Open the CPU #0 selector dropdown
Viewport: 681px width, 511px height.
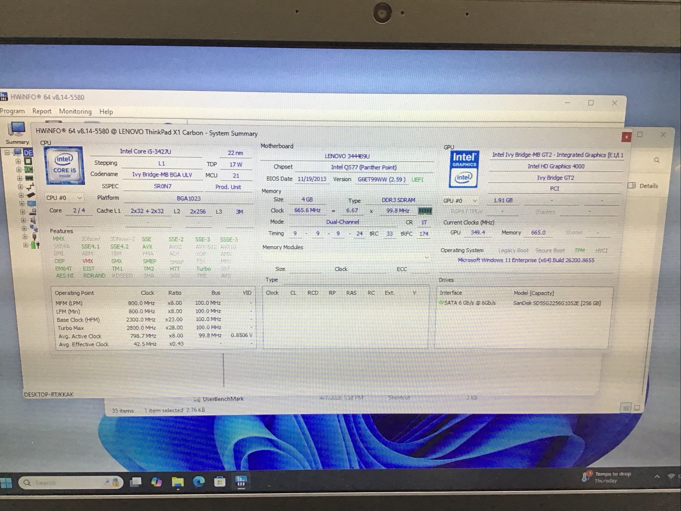pyautogui.click(x=64, y=198)
